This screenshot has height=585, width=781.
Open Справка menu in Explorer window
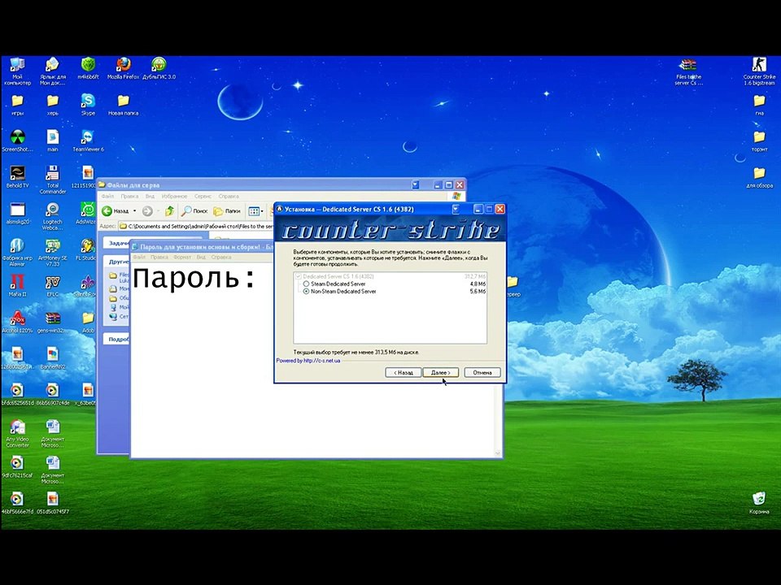[x=229, y=197]
